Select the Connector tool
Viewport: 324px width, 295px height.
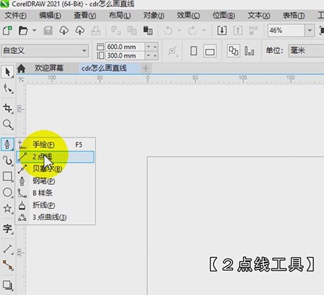[8, 265]
